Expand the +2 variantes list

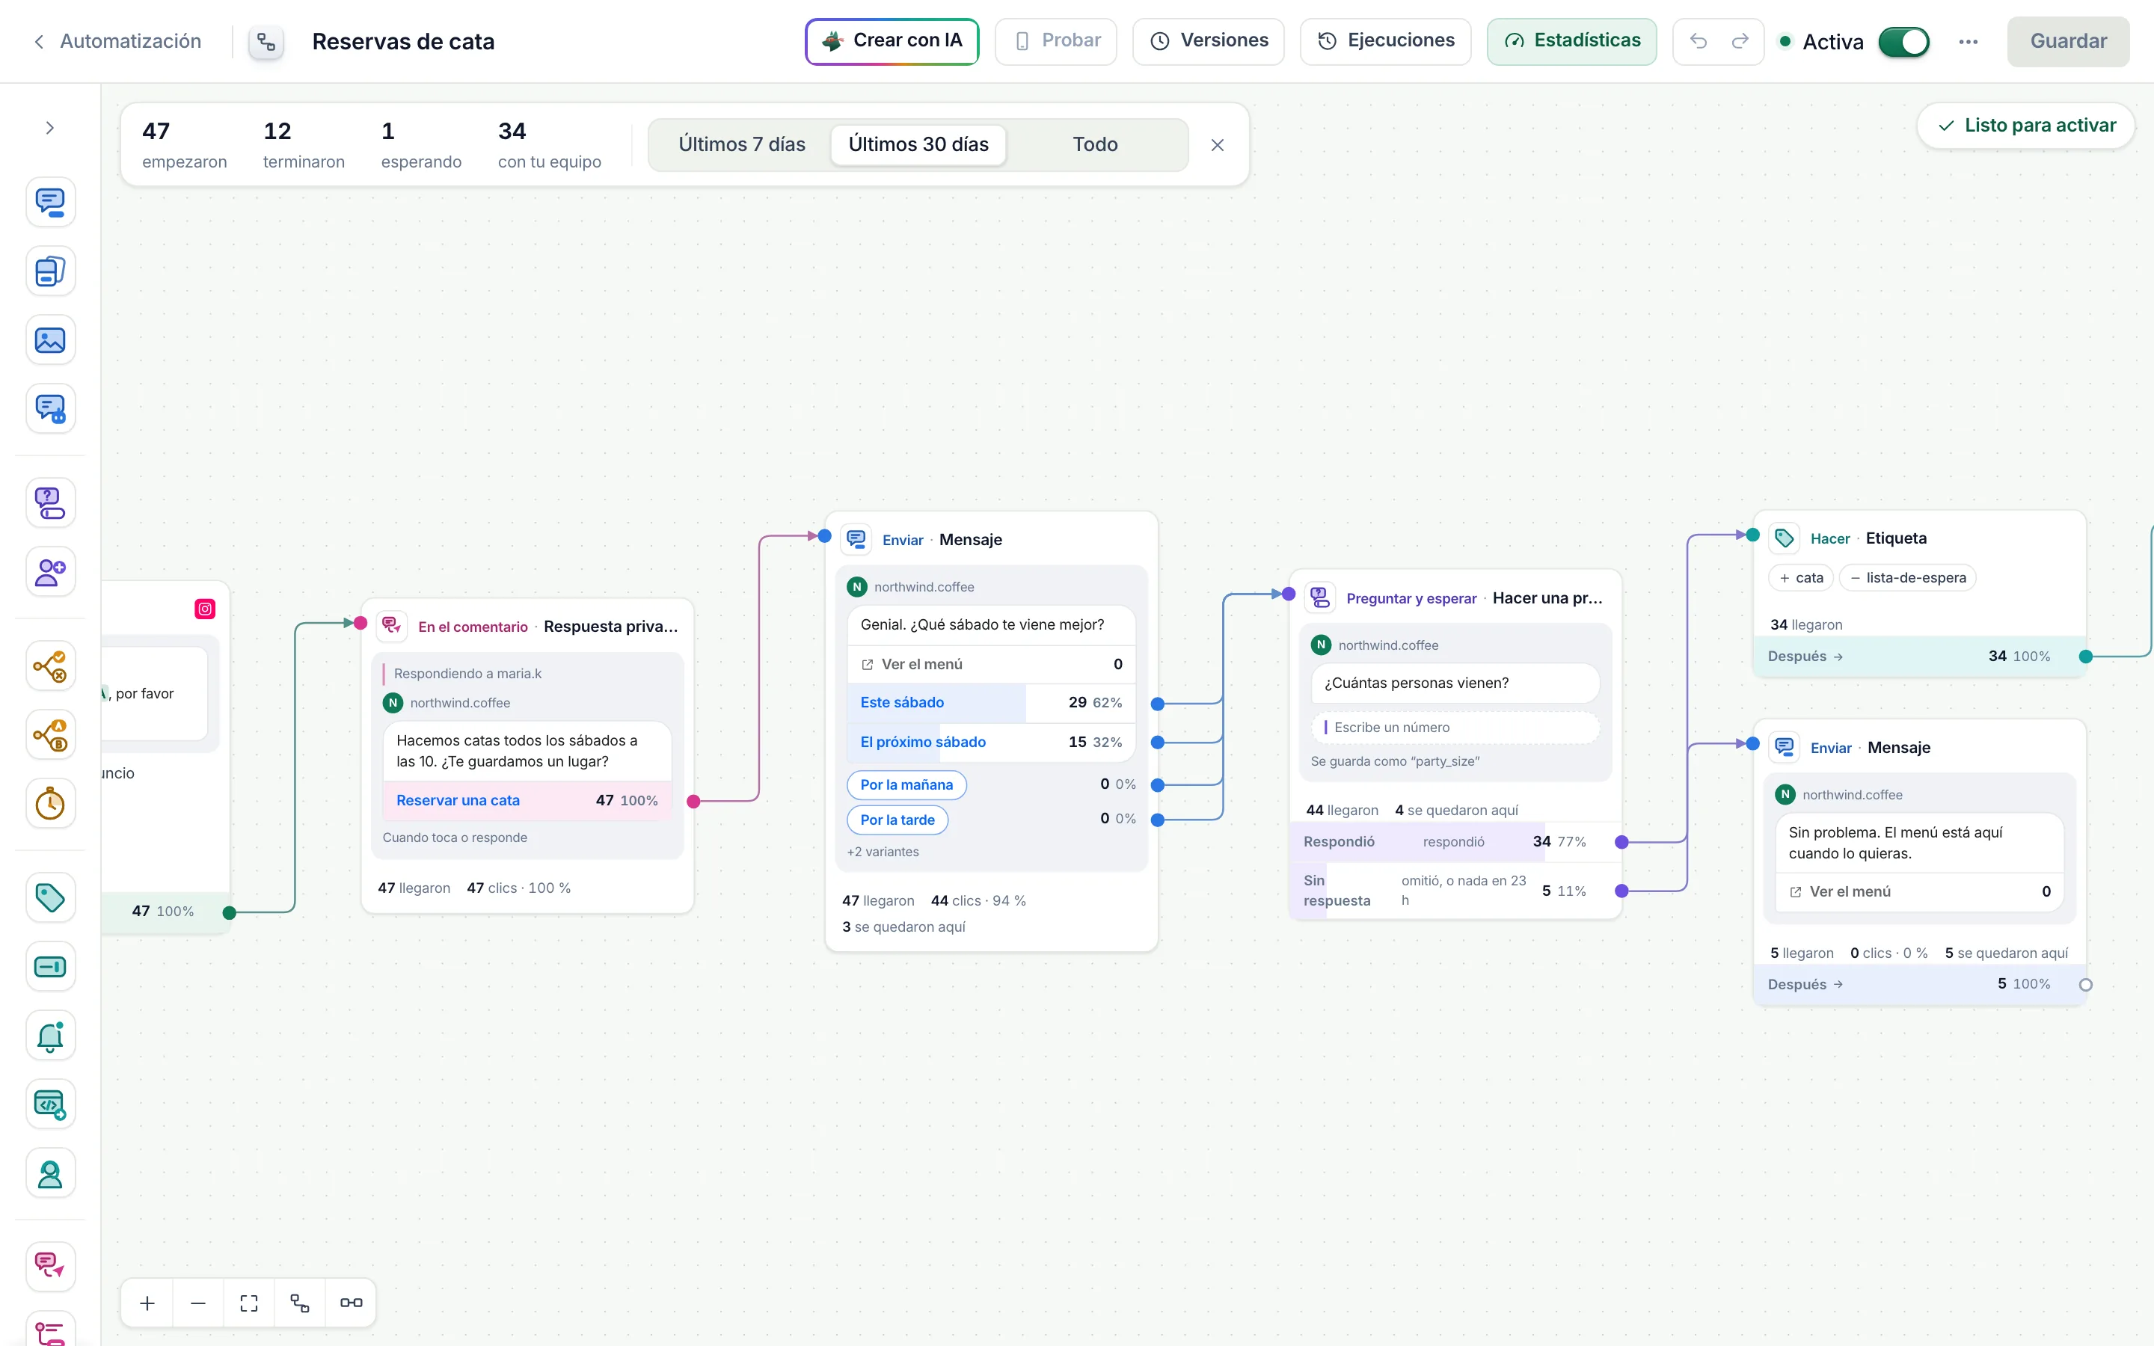tap(883, 852)
